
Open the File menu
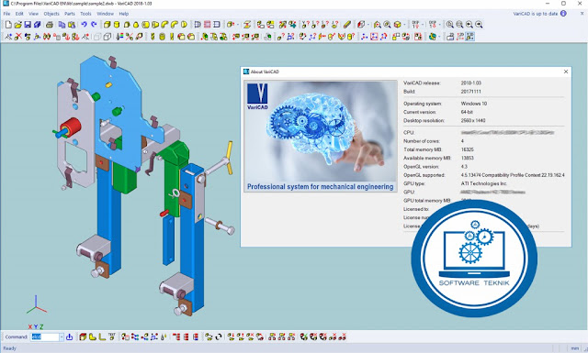point(6,14)
